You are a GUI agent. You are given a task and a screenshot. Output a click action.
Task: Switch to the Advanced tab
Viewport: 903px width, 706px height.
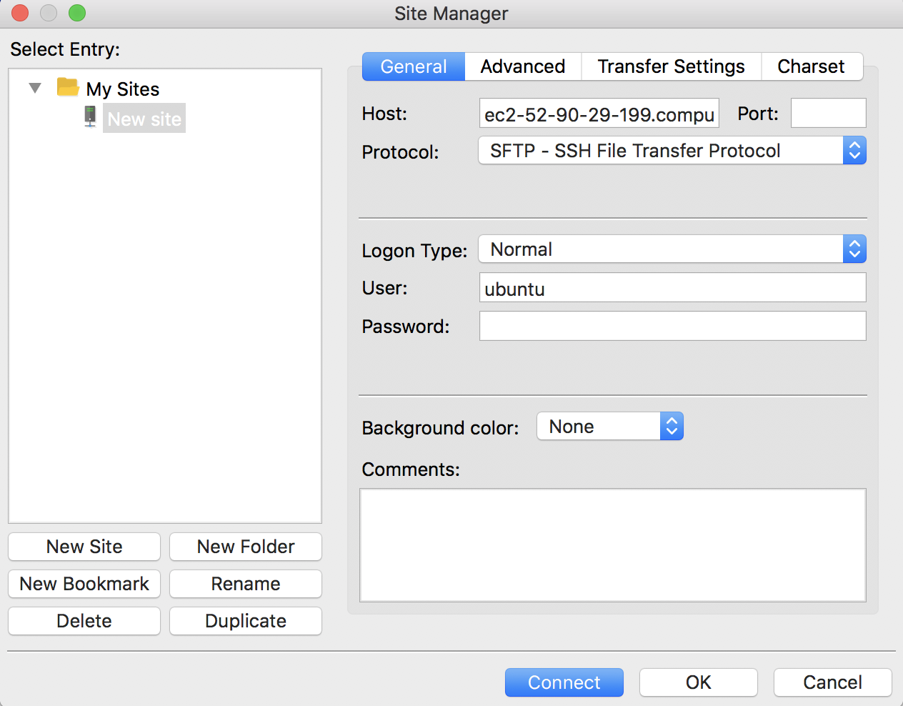522,66
